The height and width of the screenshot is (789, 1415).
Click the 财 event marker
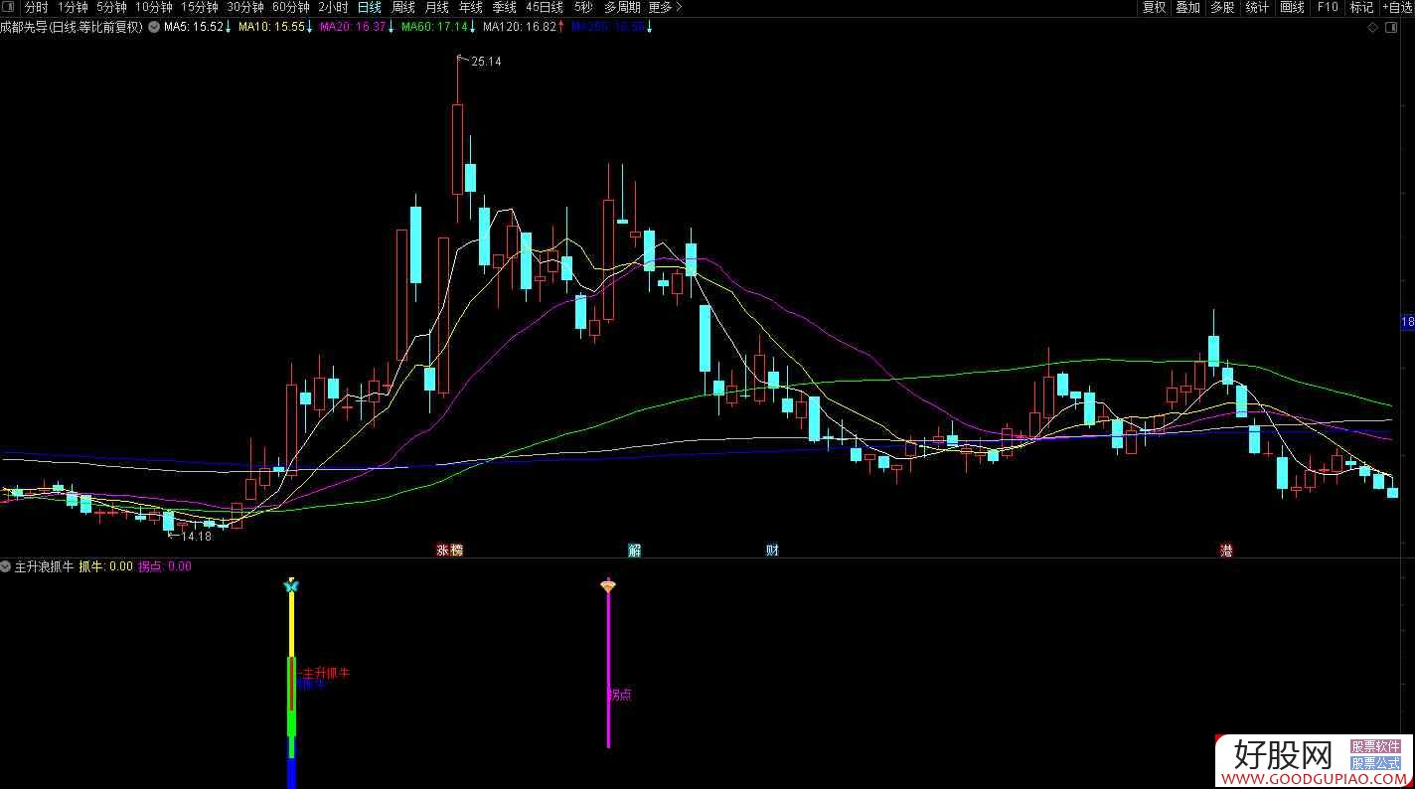[x=772, y=550]
